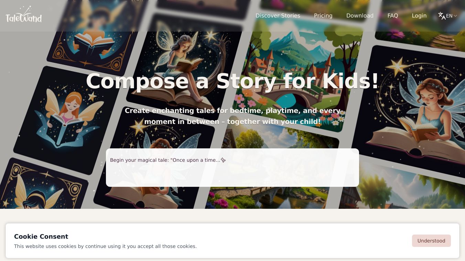Navigate to the FAQ section
Image resolution: width=465 pixels, height=261 pixels.
point(392,16)
